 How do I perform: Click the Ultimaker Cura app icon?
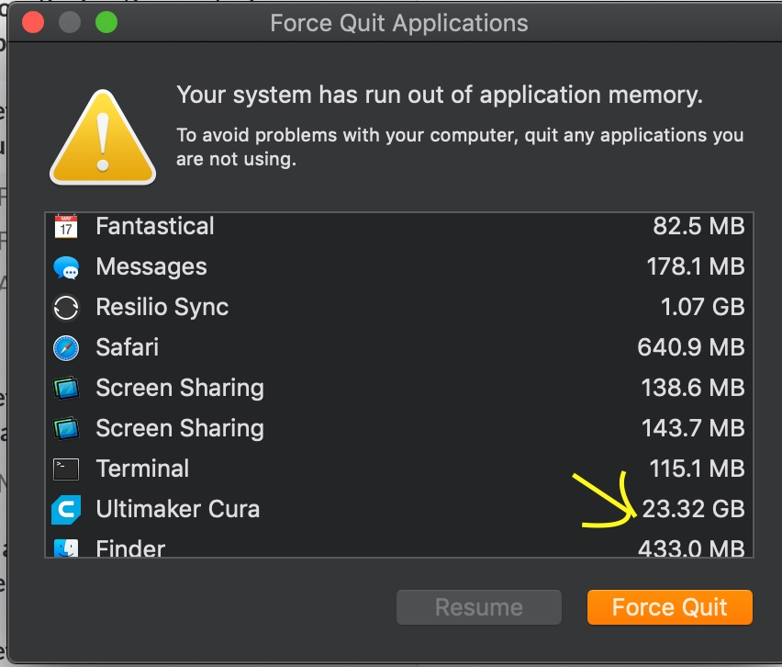pos(66,510)
